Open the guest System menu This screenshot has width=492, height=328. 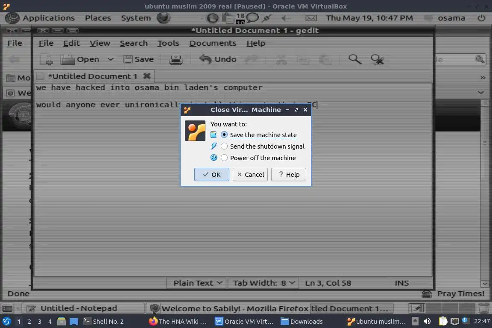(x=136, y=18)
